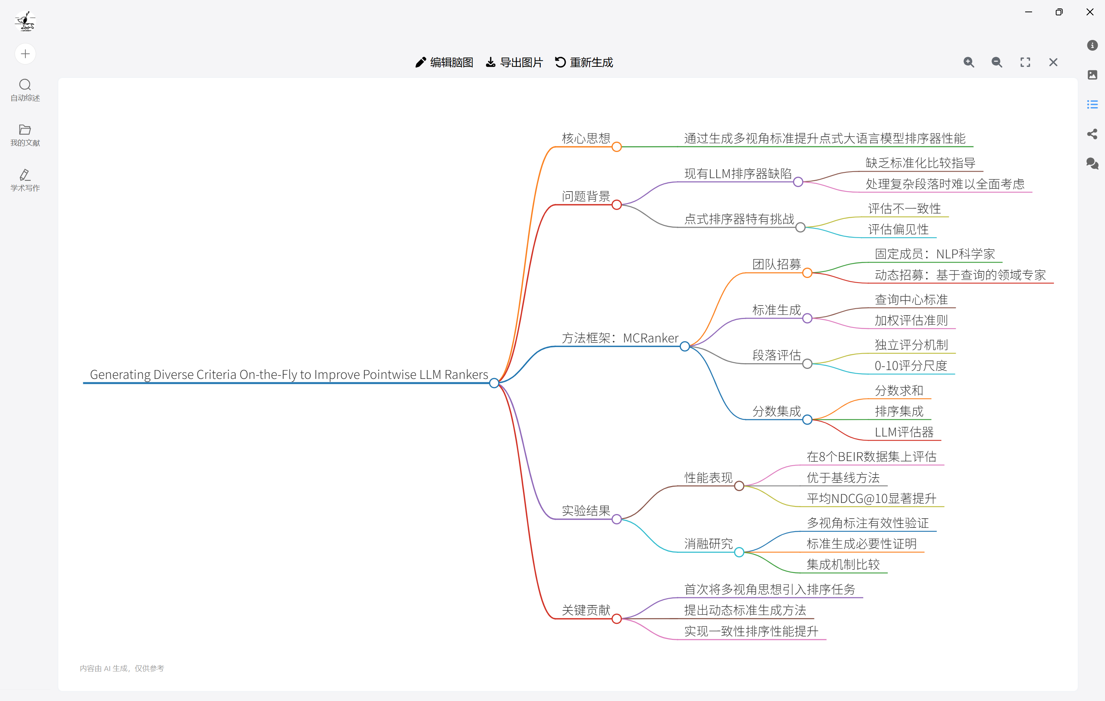Collapse the 实验结果 branch node circle

click(x=616, y=519)
